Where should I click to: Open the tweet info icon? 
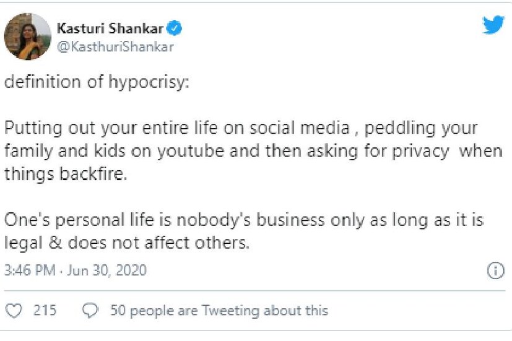[x=496, y=271]
